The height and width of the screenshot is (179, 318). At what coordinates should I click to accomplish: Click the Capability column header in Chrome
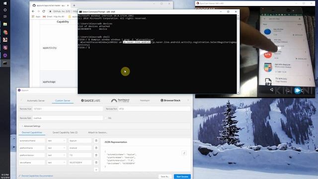[x=63, y=21]
